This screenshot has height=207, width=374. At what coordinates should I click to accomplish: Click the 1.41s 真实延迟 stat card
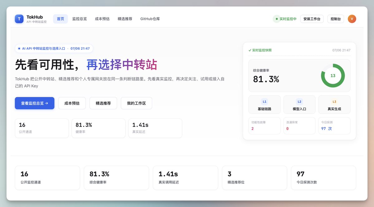[155, 128]
